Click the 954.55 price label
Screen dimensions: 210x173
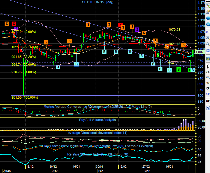(173, 63)
